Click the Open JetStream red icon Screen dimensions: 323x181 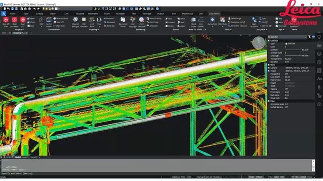[x=15, y=20]
